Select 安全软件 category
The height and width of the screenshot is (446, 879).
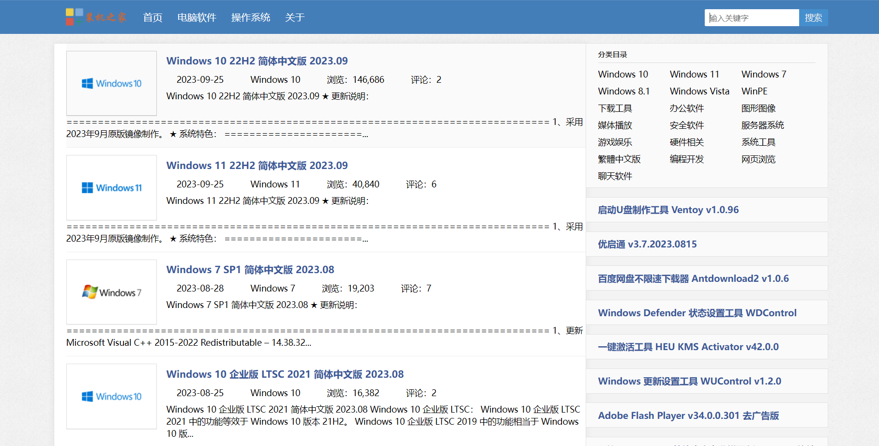pyautogui.click(x=686, y=125)
